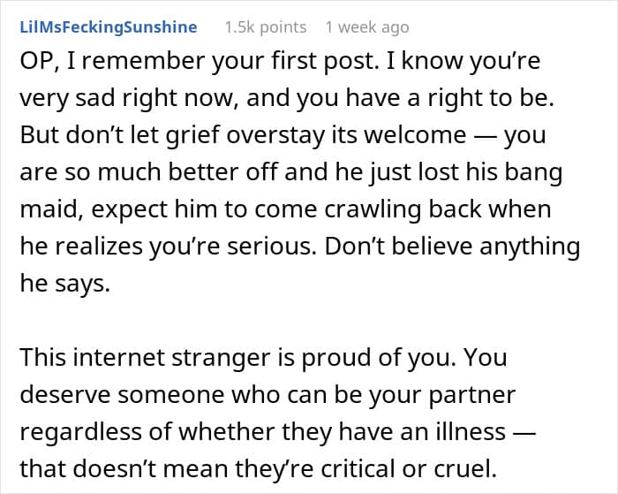
Task: Click the words 'he says.' ending paragraph
Action: (x=65, y=284)
